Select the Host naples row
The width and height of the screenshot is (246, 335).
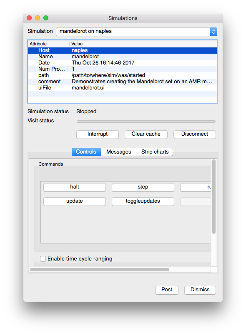coord(122,50)
